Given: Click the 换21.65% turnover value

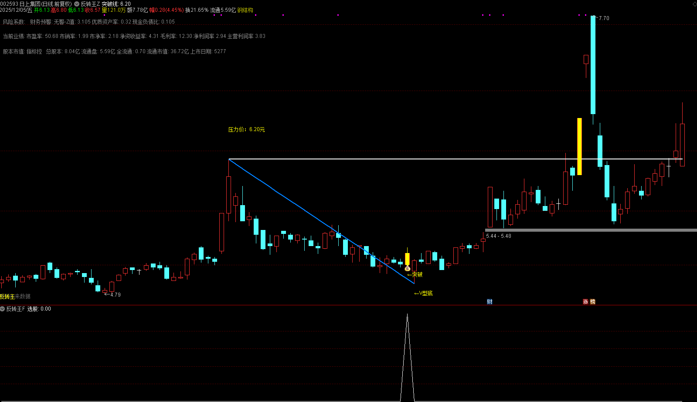Looking at the screenshot, I should [x=197, y=10].
